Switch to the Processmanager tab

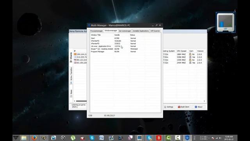coord(96,31)
